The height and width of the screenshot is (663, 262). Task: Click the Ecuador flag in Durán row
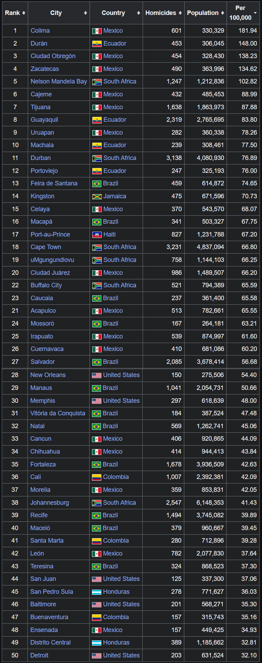tap(97, 44)
